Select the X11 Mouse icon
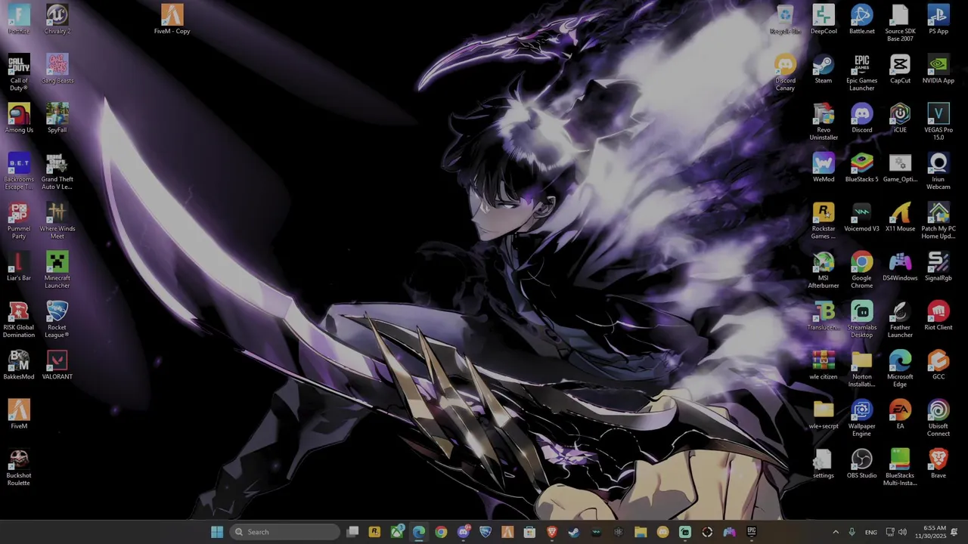Screen dimensions: 968x544 (x=900, y=217)
